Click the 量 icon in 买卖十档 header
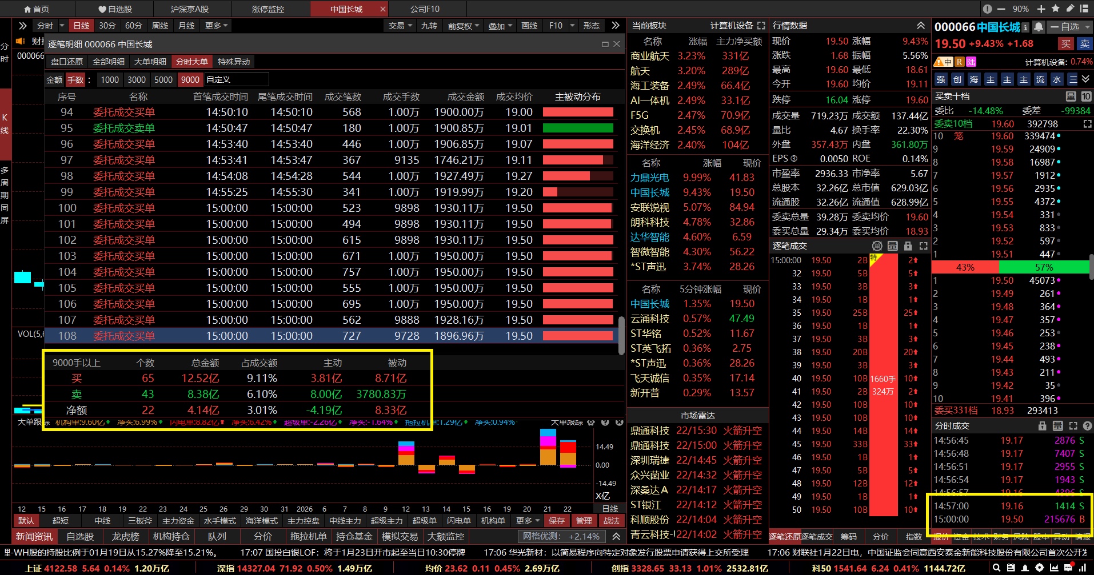 (x=1071, y=96)
